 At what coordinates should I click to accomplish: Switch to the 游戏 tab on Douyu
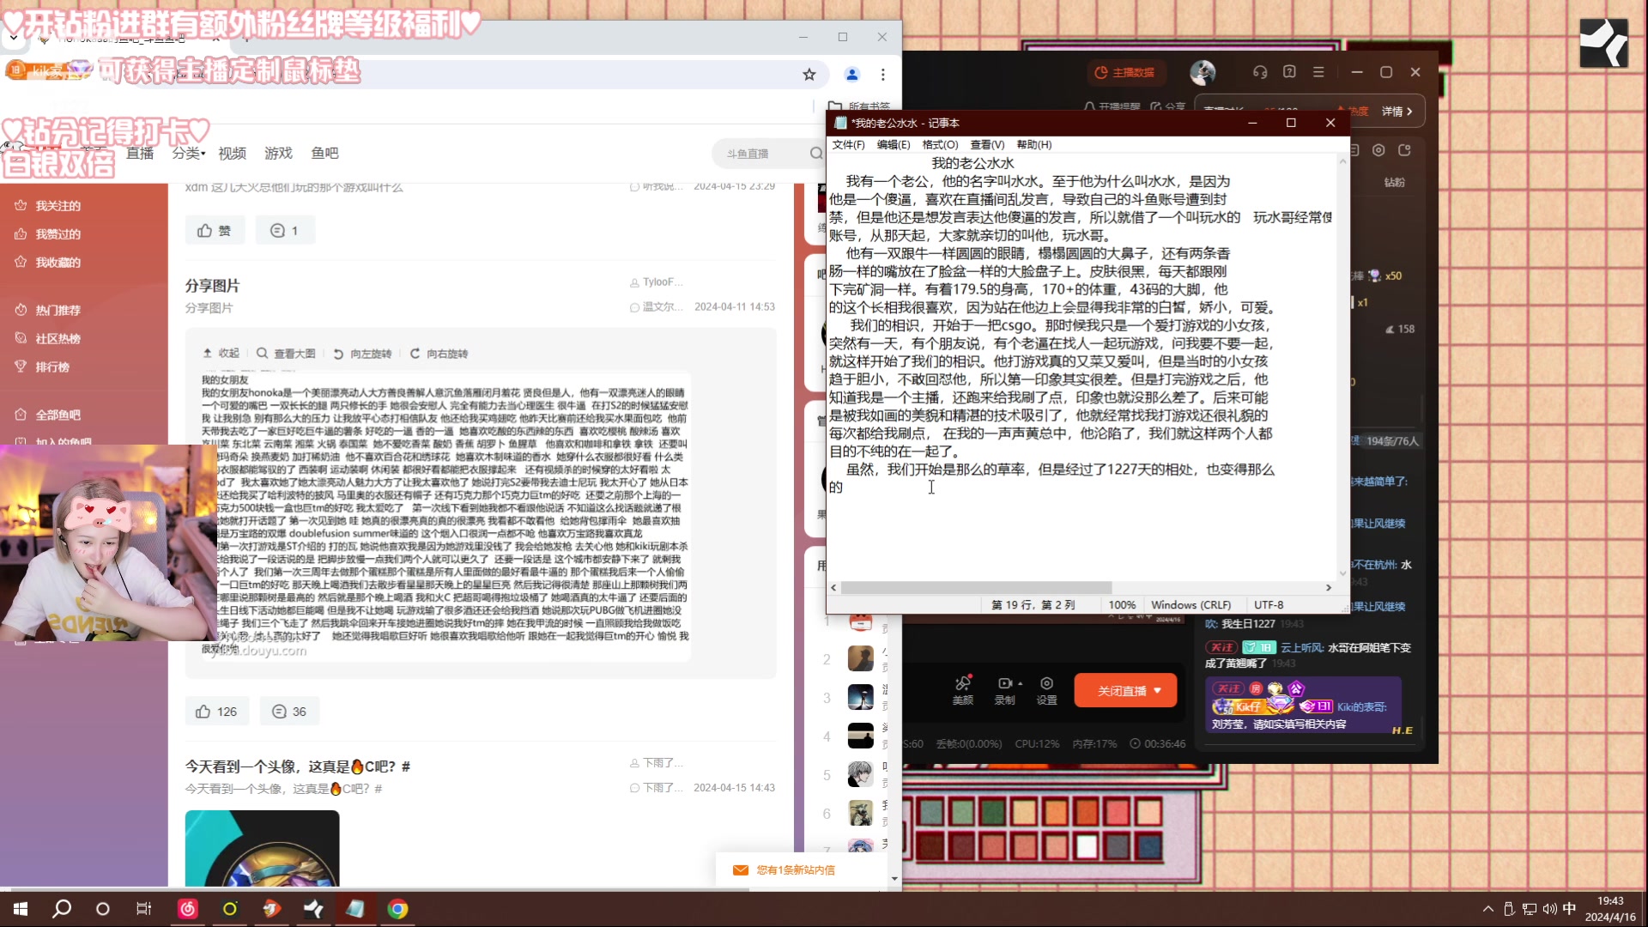tap(278, 153)
